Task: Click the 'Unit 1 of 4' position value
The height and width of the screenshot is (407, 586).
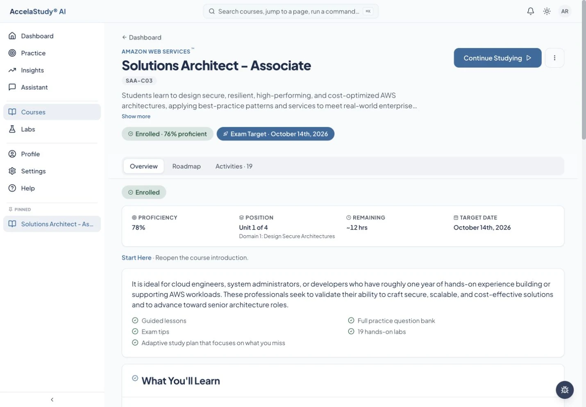Action: point(253,227)
